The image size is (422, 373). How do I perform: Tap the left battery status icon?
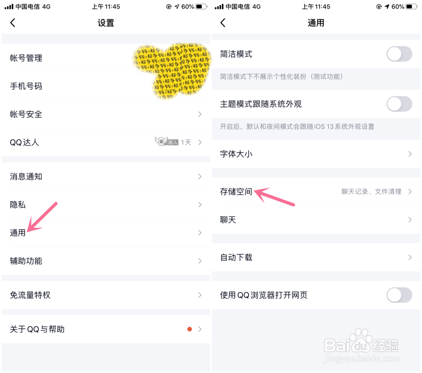point(201,6)
